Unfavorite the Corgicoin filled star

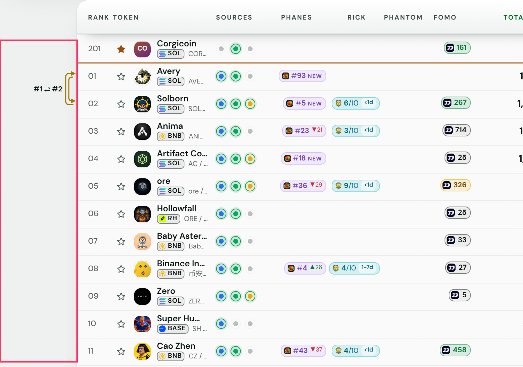(121, 49)
